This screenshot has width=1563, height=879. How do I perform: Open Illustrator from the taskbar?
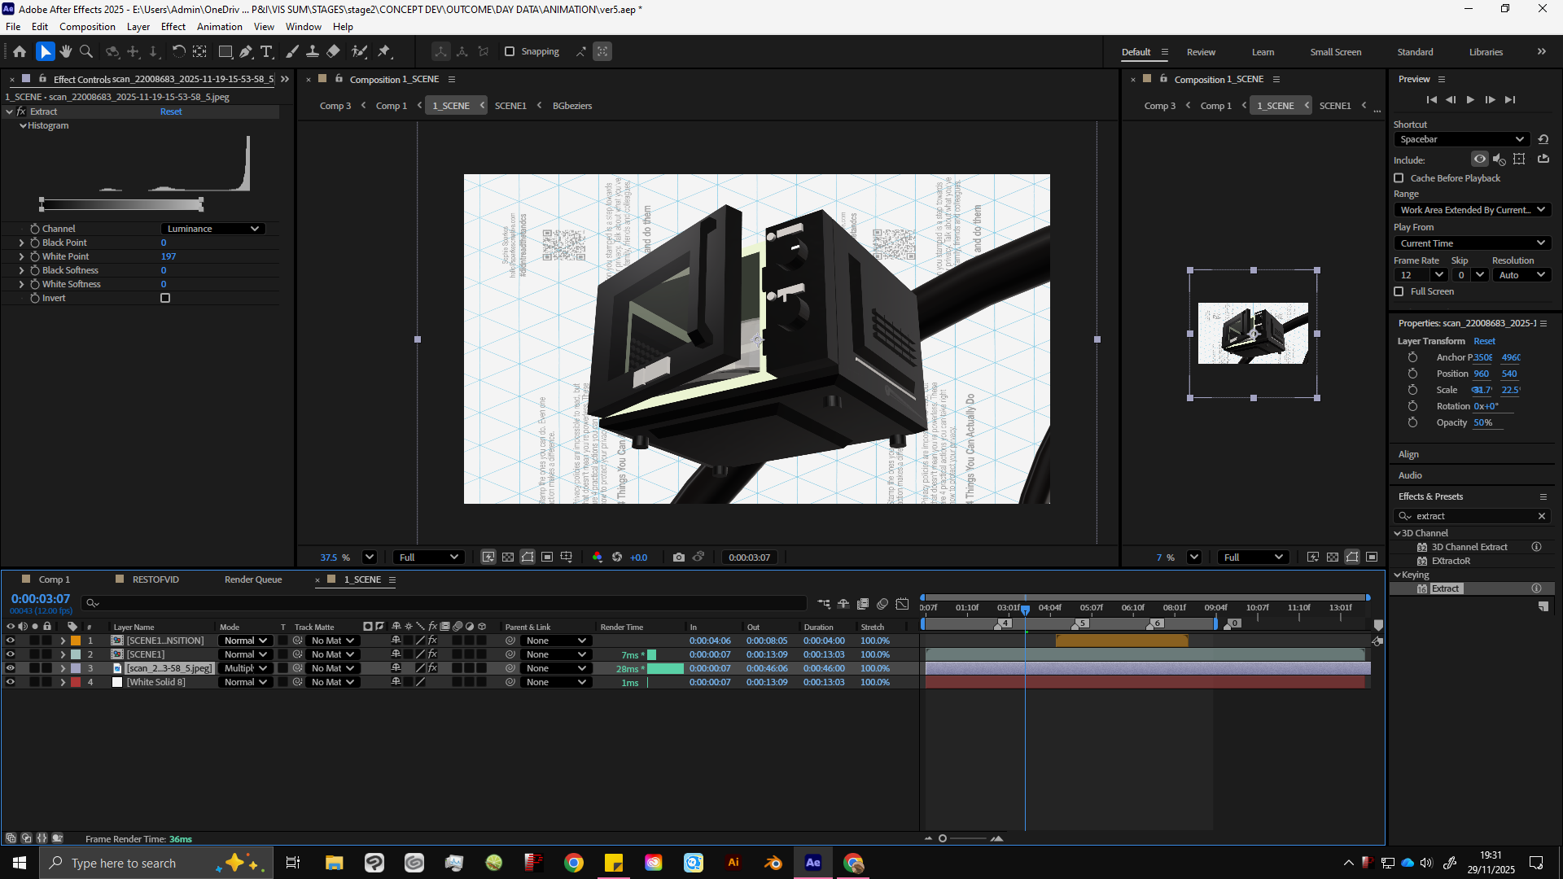733,863
